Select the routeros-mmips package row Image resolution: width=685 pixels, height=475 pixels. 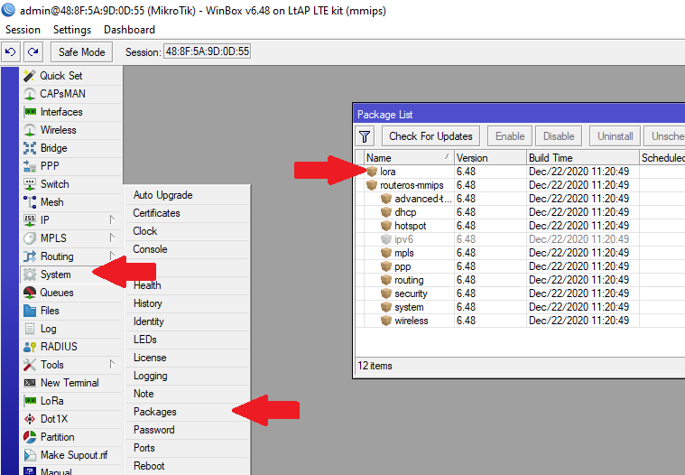tap(520, 185)
